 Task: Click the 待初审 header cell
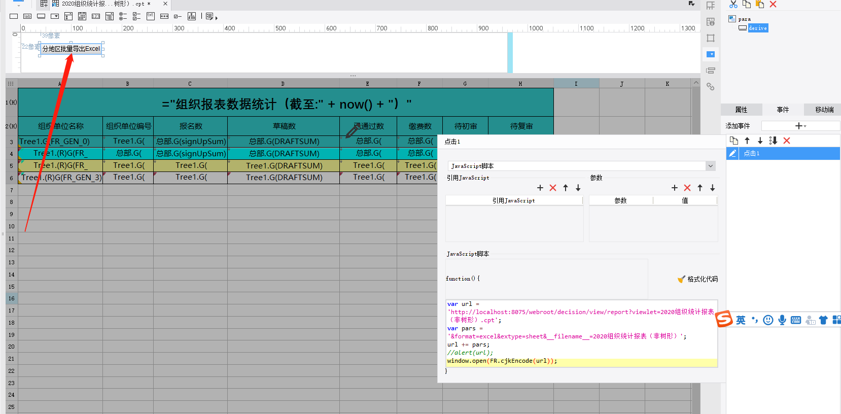point(466,126)
